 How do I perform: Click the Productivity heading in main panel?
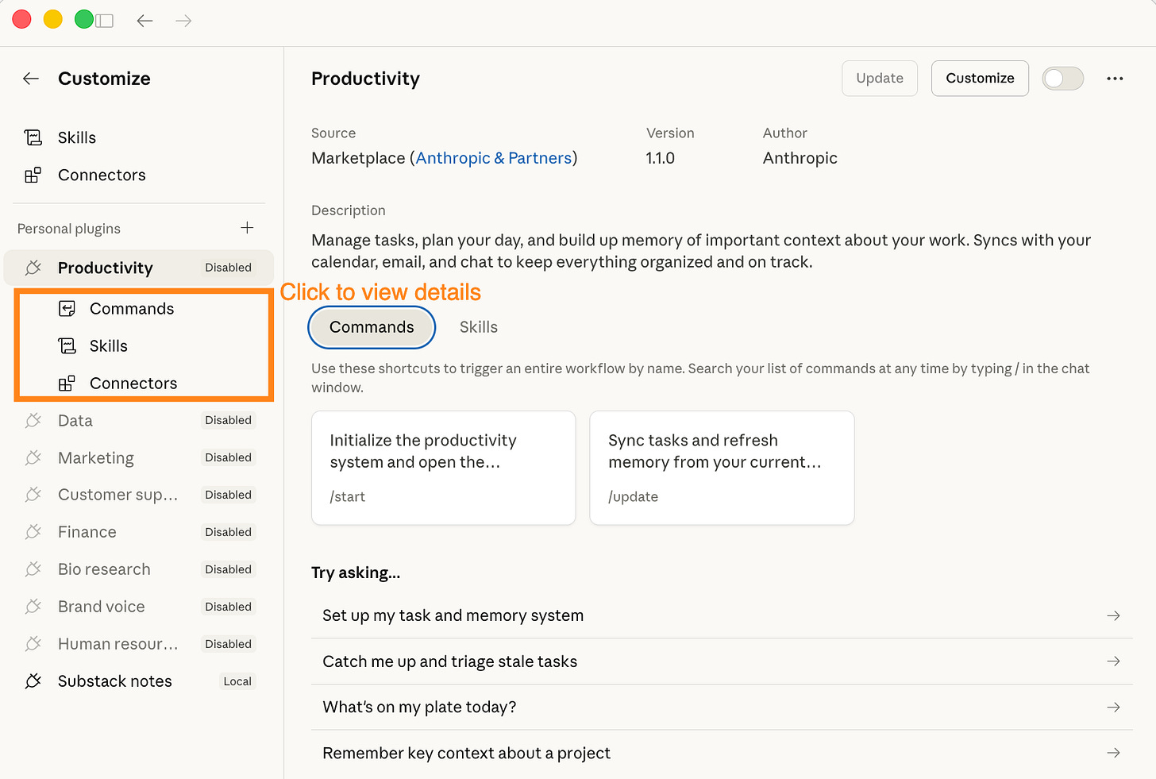pos(365,79)
